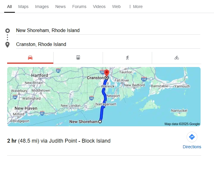Click the origin circle icon beside New Shoreham
Viewport: 214px width, 169px height.
coord(8,31)
